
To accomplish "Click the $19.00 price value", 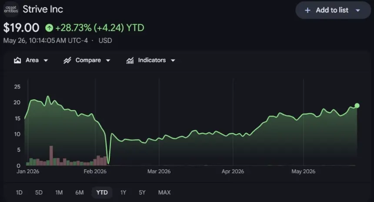I will coord(21,28).
